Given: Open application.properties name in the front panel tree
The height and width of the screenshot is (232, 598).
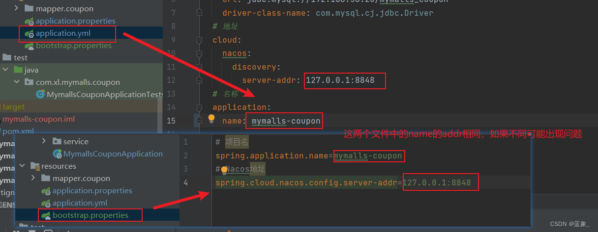Looking at the screenshot, I should pos(92,191).
